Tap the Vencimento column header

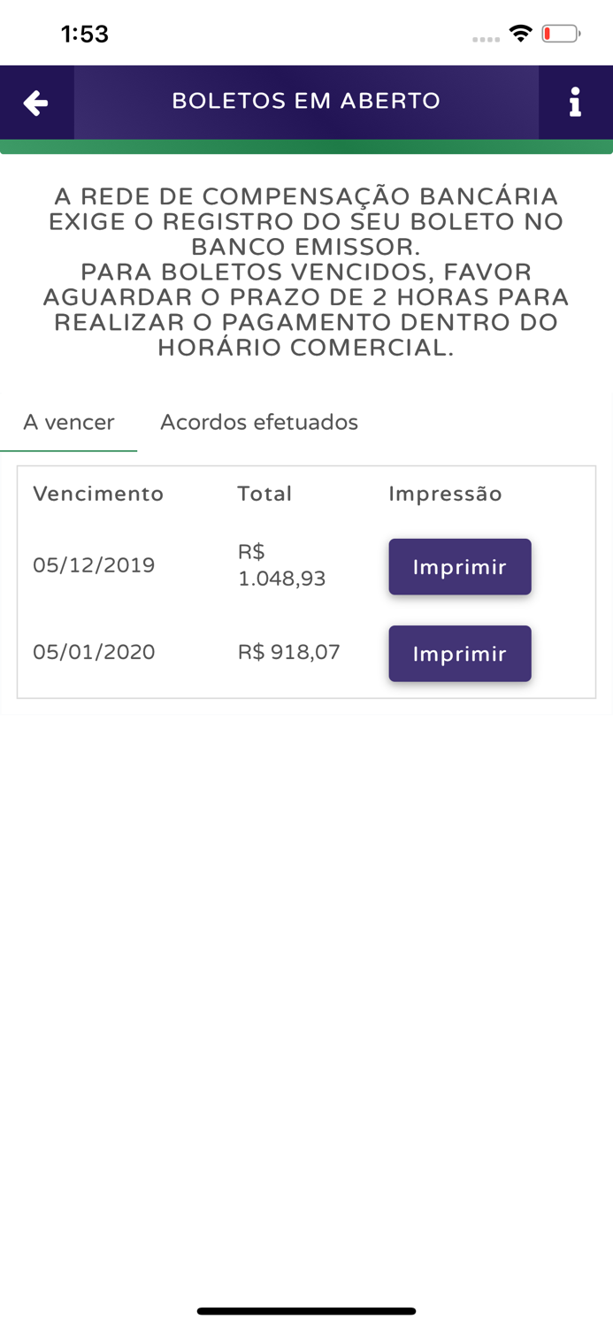98,493
